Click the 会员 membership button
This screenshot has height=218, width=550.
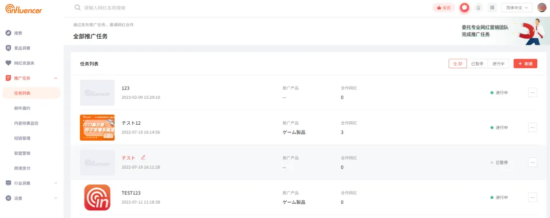pyautogui.click(x=444, y=8)
